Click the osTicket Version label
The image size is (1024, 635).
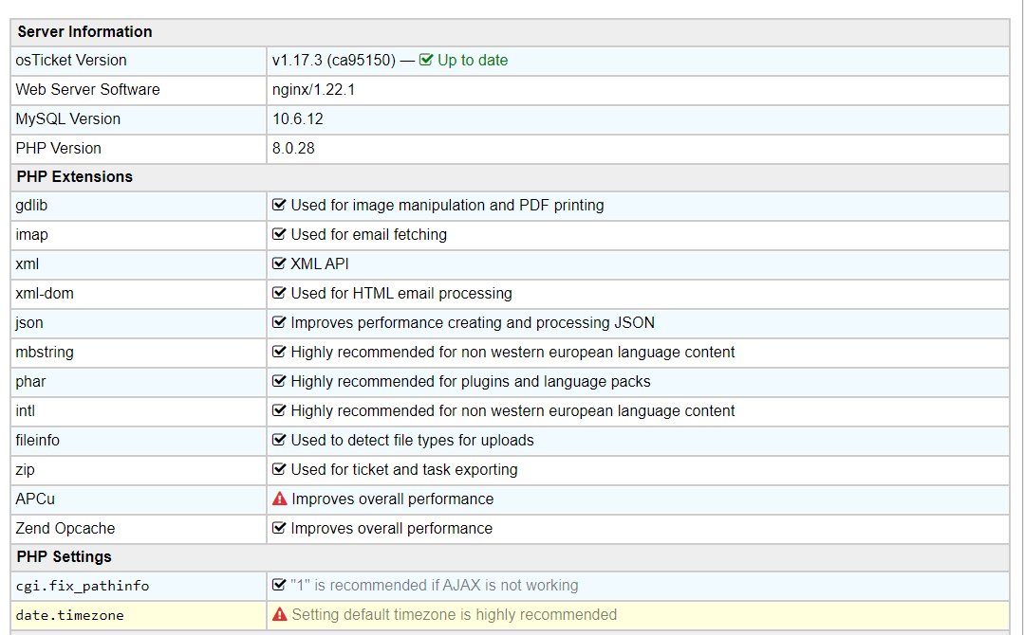tap(71, 60)
